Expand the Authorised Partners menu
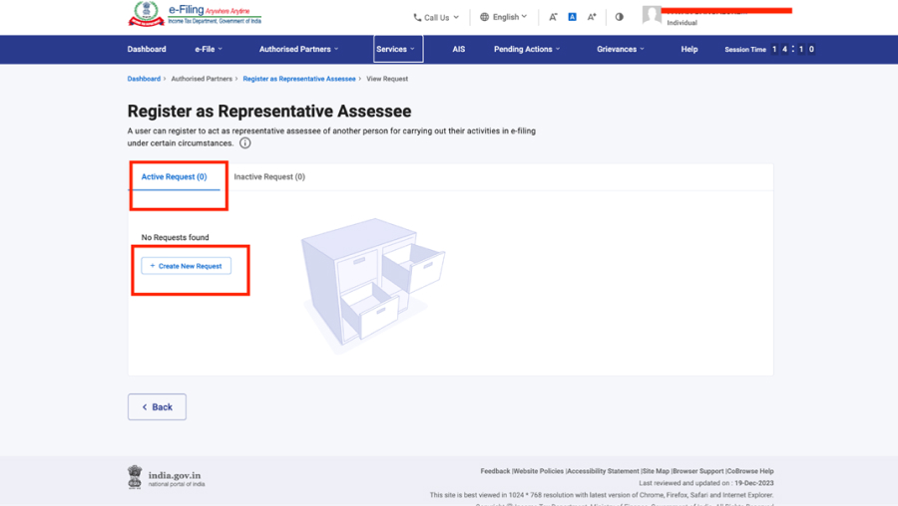898x506 pixels. (298, 49)
